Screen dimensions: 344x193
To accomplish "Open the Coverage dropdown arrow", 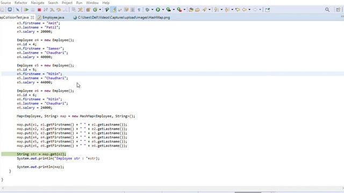I will 174,10.
